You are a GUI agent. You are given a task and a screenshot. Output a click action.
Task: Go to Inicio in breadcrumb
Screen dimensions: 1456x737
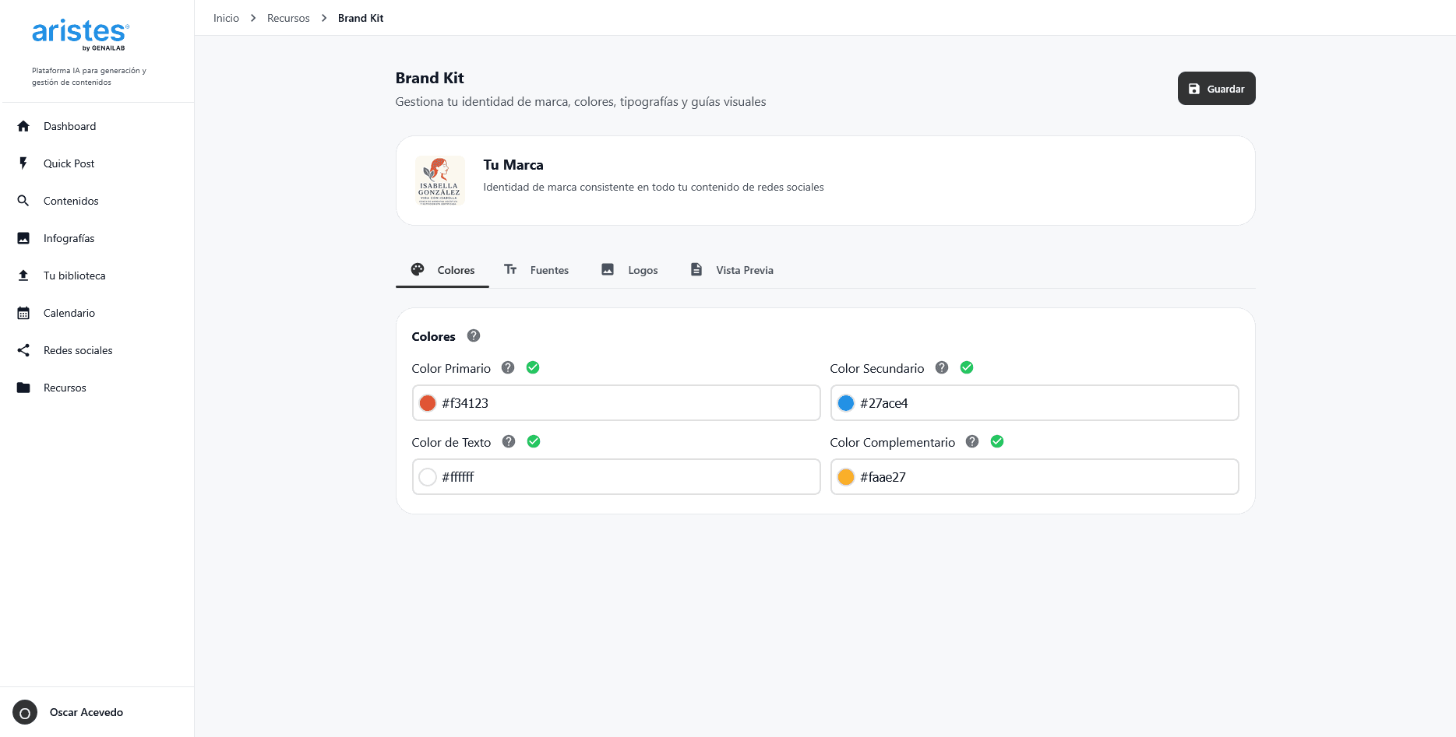tap(226, 18)
